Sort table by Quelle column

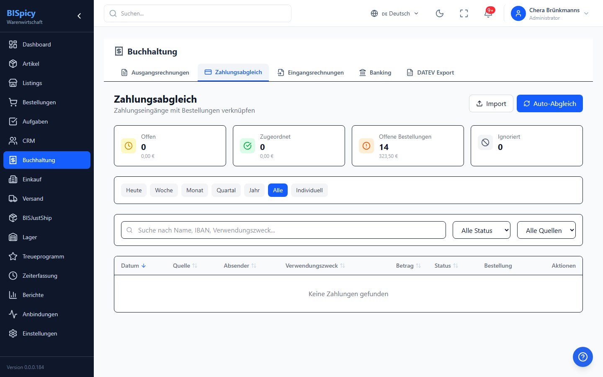(x=185, y=266)
